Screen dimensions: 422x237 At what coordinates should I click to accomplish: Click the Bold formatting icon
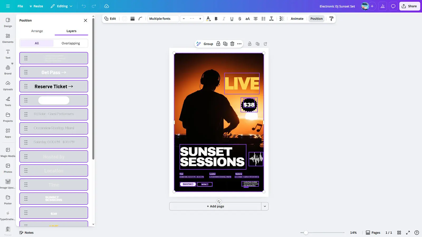coord(216,19)
